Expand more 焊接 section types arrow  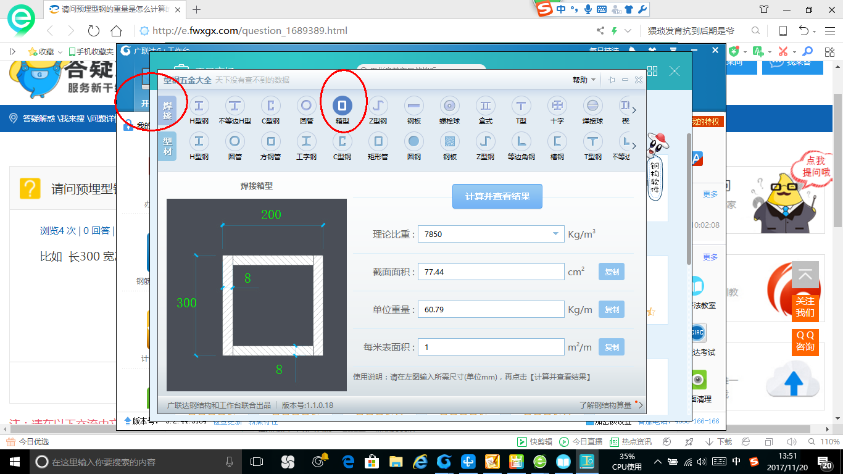(x=634, y=110)
